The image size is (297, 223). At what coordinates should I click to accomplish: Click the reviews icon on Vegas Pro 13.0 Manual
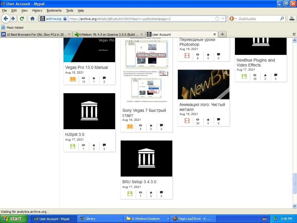click(x=104, y=78)
